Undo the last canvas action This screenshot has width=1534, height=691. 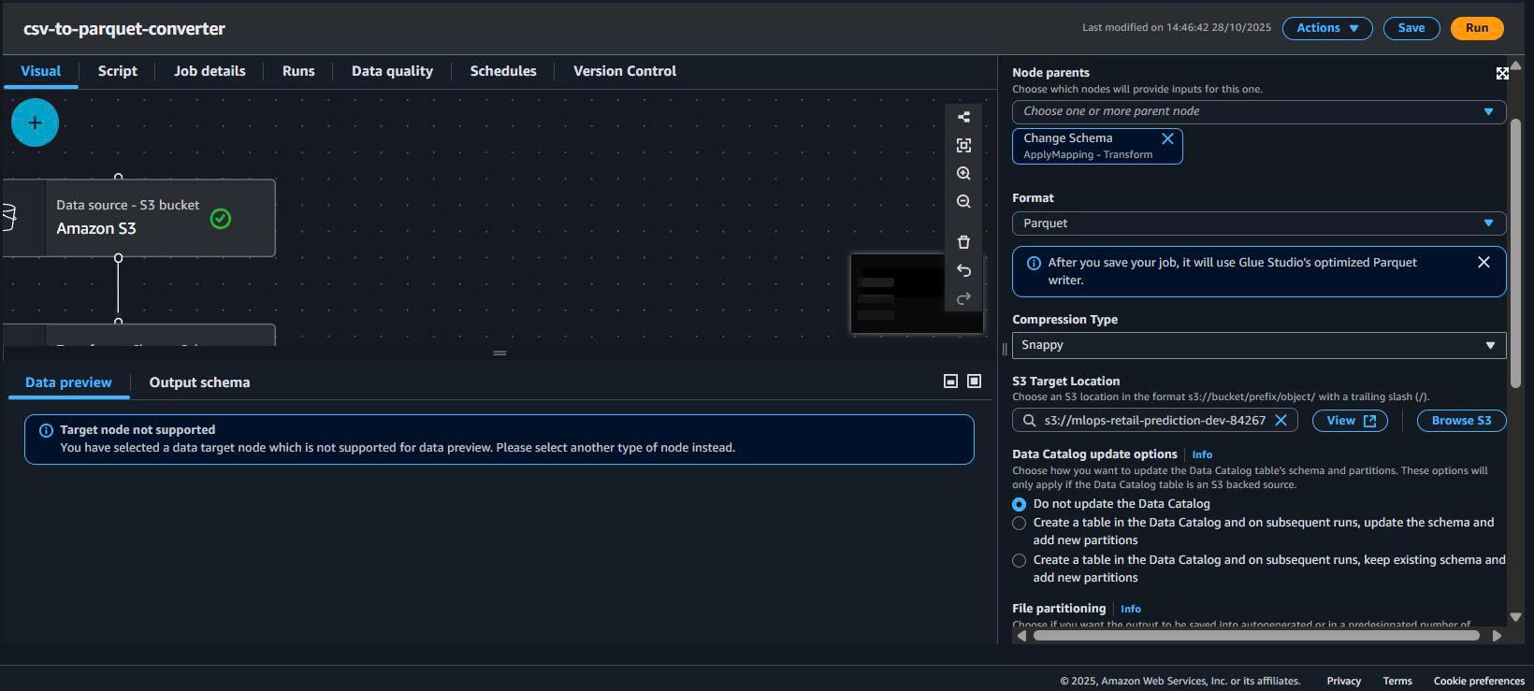point(963,270)
